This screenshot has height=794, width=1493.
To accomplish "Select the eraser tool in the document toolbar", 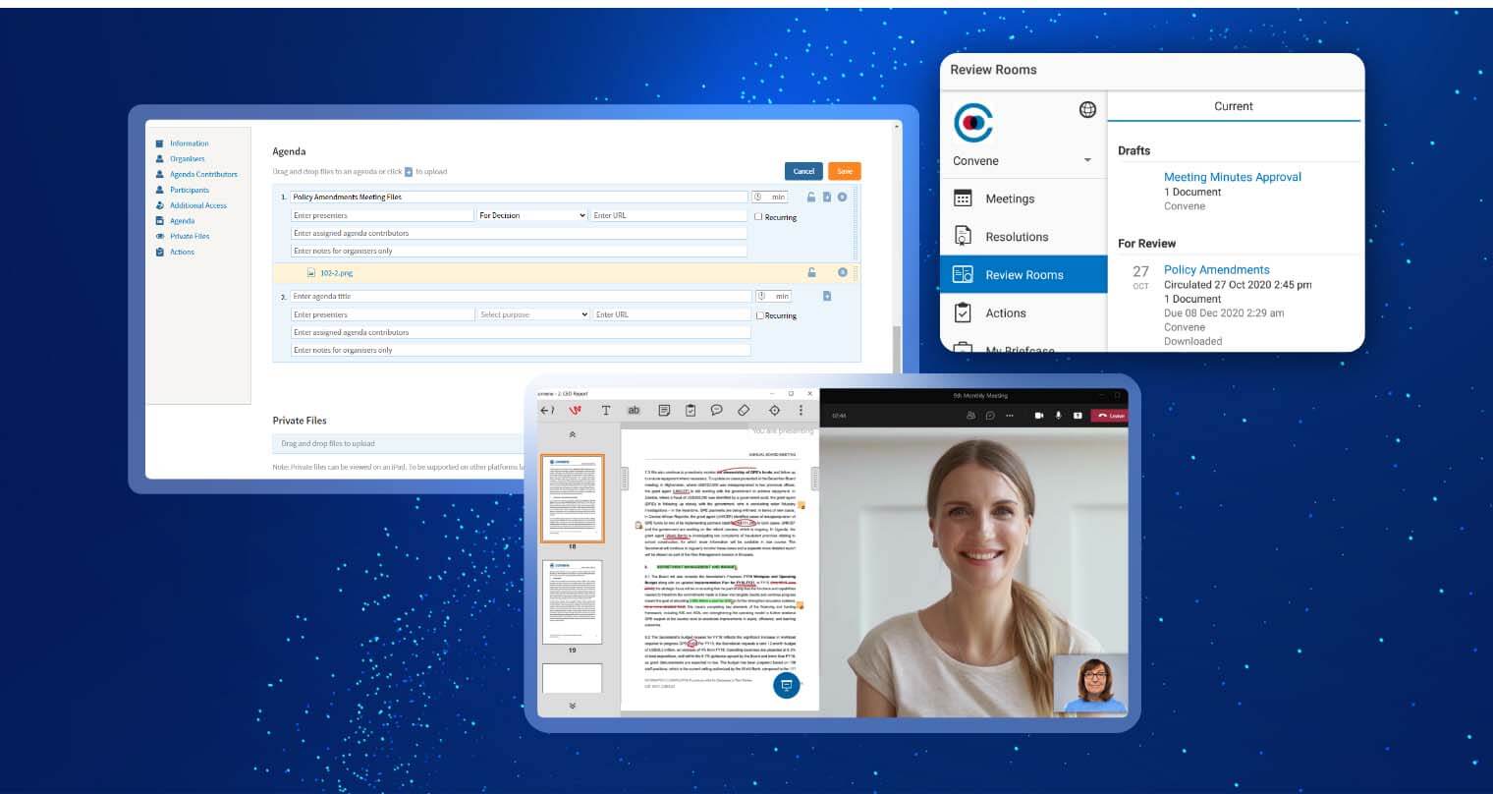I will tap(744, 410).
